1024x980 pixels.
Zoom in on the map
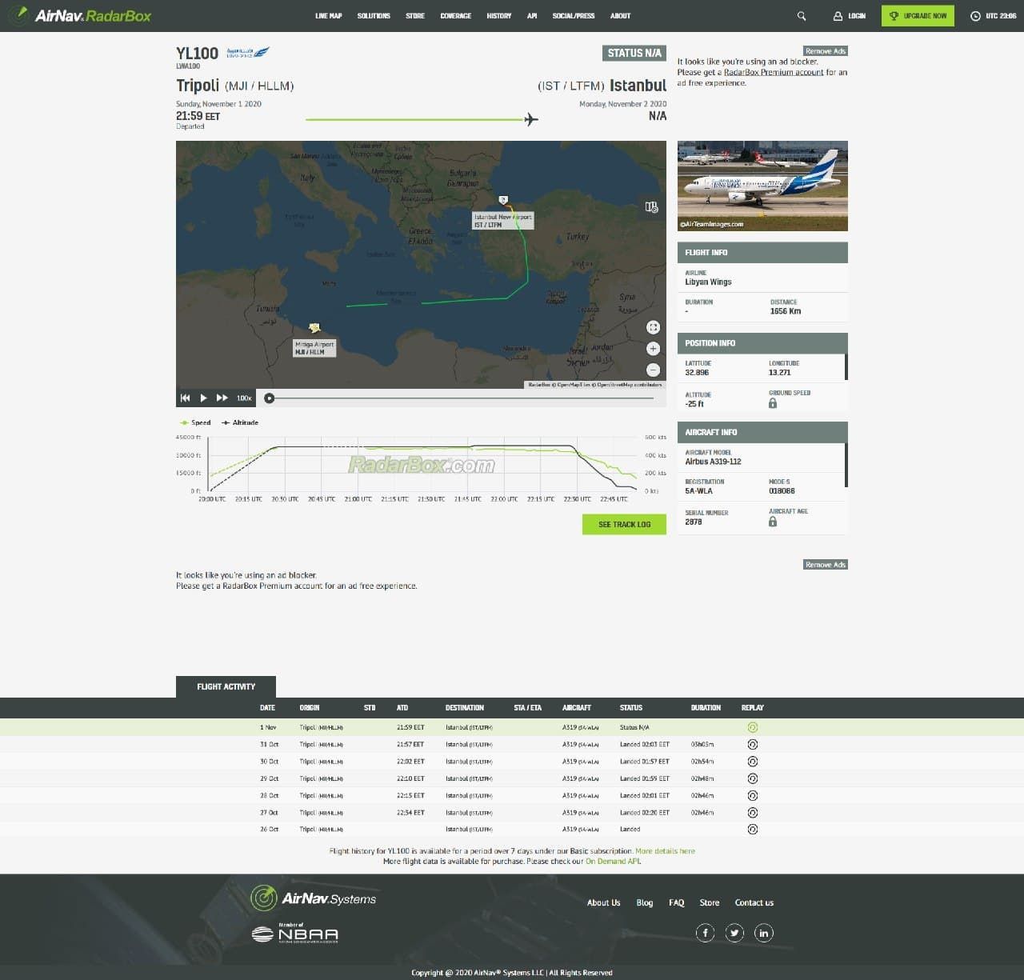653,349
